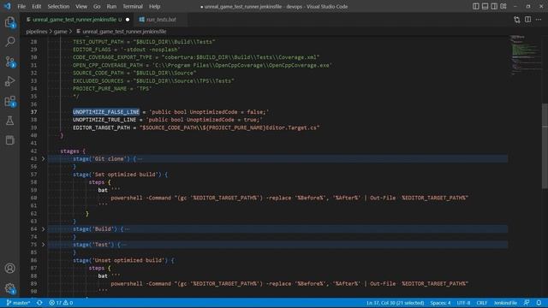This screenshot has width=548, height=308.
Task: Switch to run_tests.bat tab
Action: (161, 20)
